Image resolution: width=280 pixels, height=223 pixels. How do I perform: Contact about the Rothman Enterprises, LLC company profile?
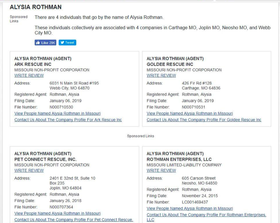tap(206, 215)
